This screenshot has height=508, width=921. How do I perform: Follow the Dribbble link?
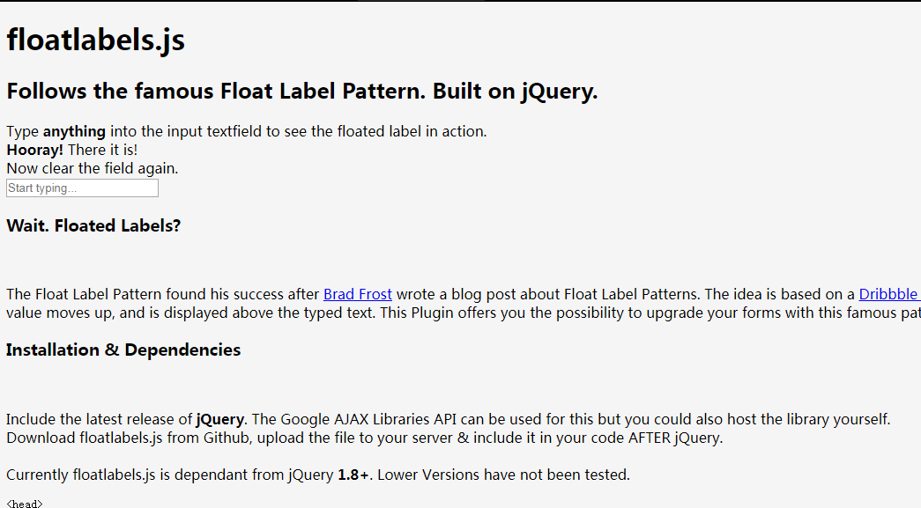tap(889, 294)
